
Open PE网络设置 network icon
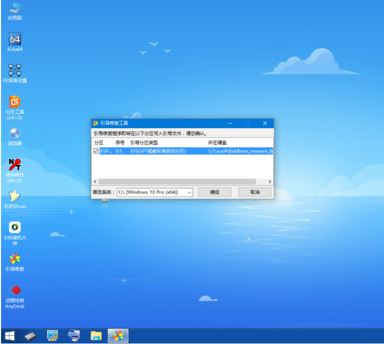15,73
